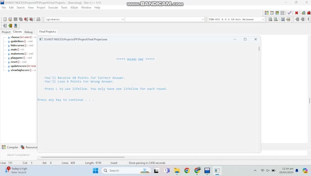
Task: Click the Unindent toolbar icon
Action: pos(297,19)
